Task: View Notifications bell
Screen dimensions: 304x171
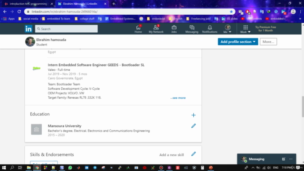Action: 209,29
